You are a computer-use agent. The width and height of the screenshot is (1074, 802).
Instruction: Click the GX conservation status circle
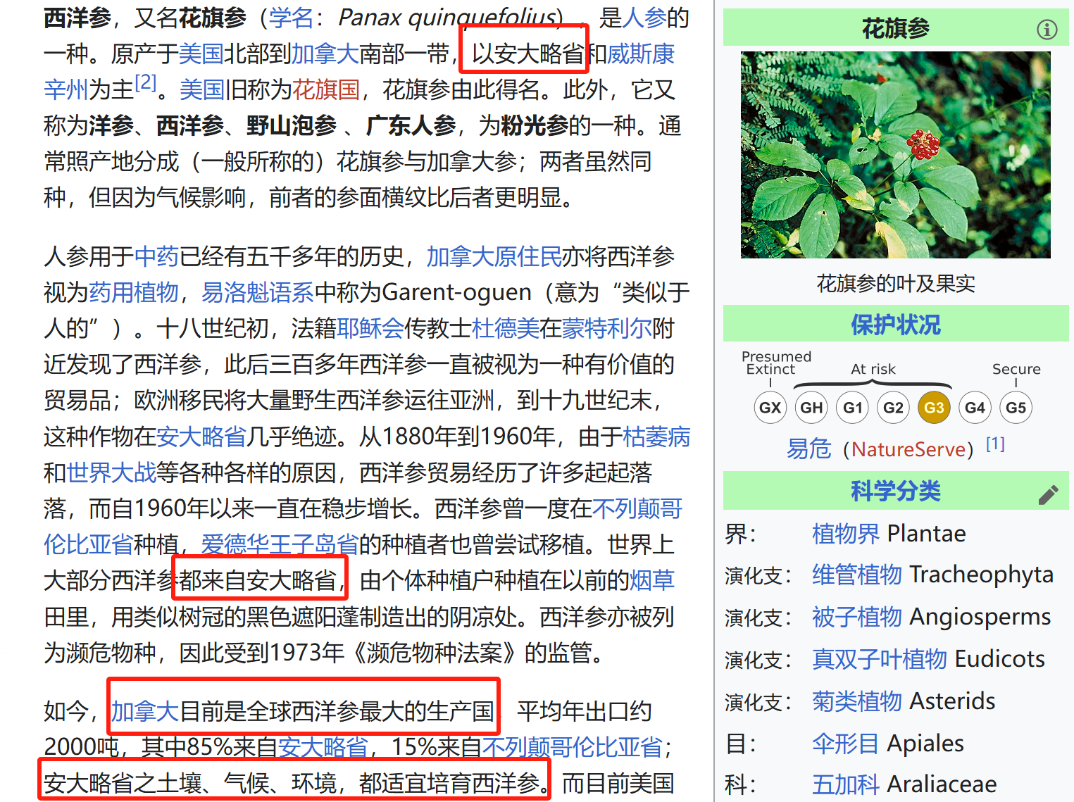click(770, 408)
